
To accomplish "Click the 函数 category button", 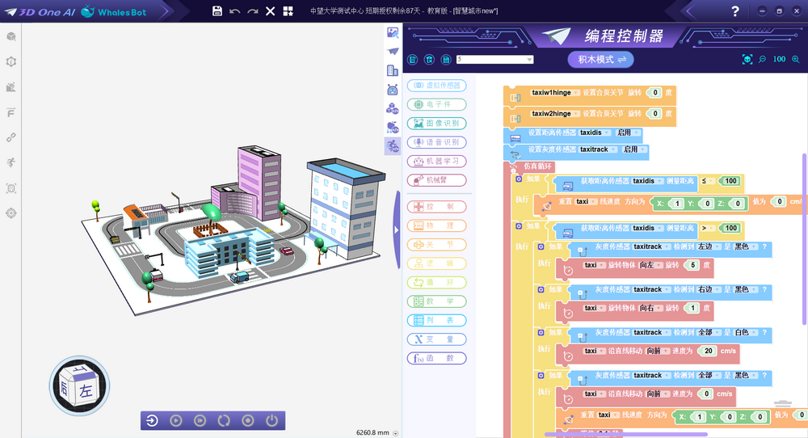I will [436, 358].
